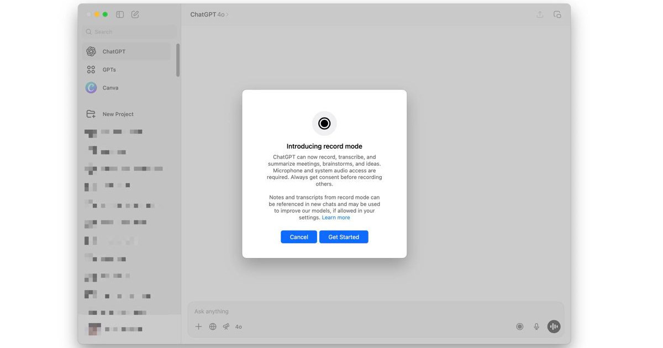Open the temporary chat icon at top right
663x348 pixels.
(557, 14)
